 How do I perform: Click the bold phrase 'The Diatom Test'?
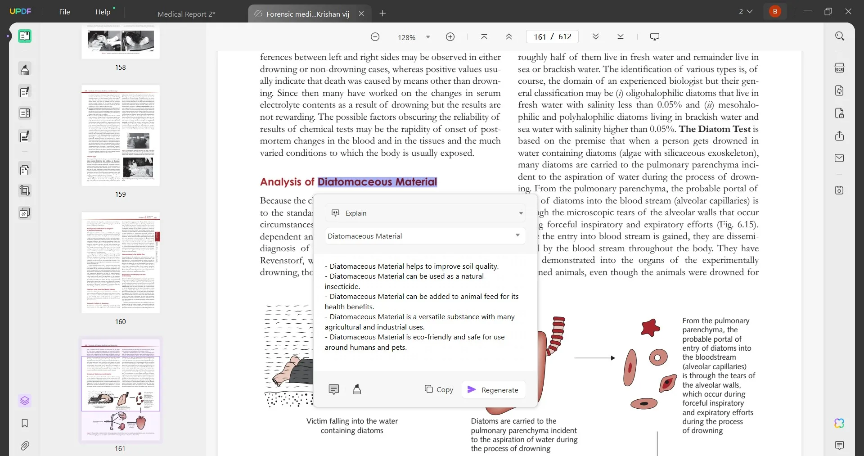pyautogui.click(x=715, y=129)
